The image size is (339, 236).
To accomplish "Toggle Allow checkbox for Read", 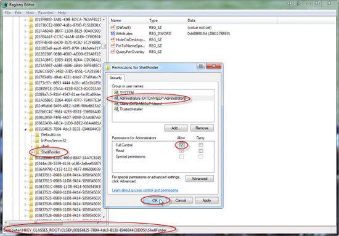I will click(x=181, y=151).
